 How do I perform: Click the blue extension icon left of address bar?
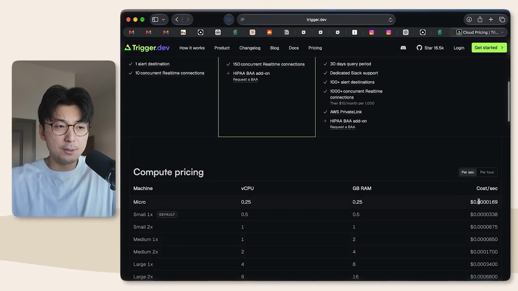[x=229, y=19]
